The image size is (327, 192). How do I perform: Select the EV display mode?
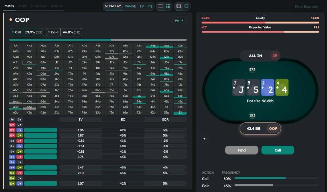pyautogui.click(x=141, y=6)
